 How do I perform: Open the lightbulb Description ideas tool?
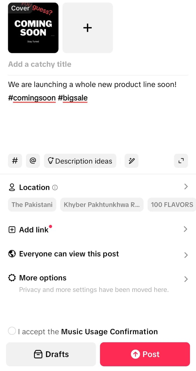pyautogui.click(x=80, y=161)
